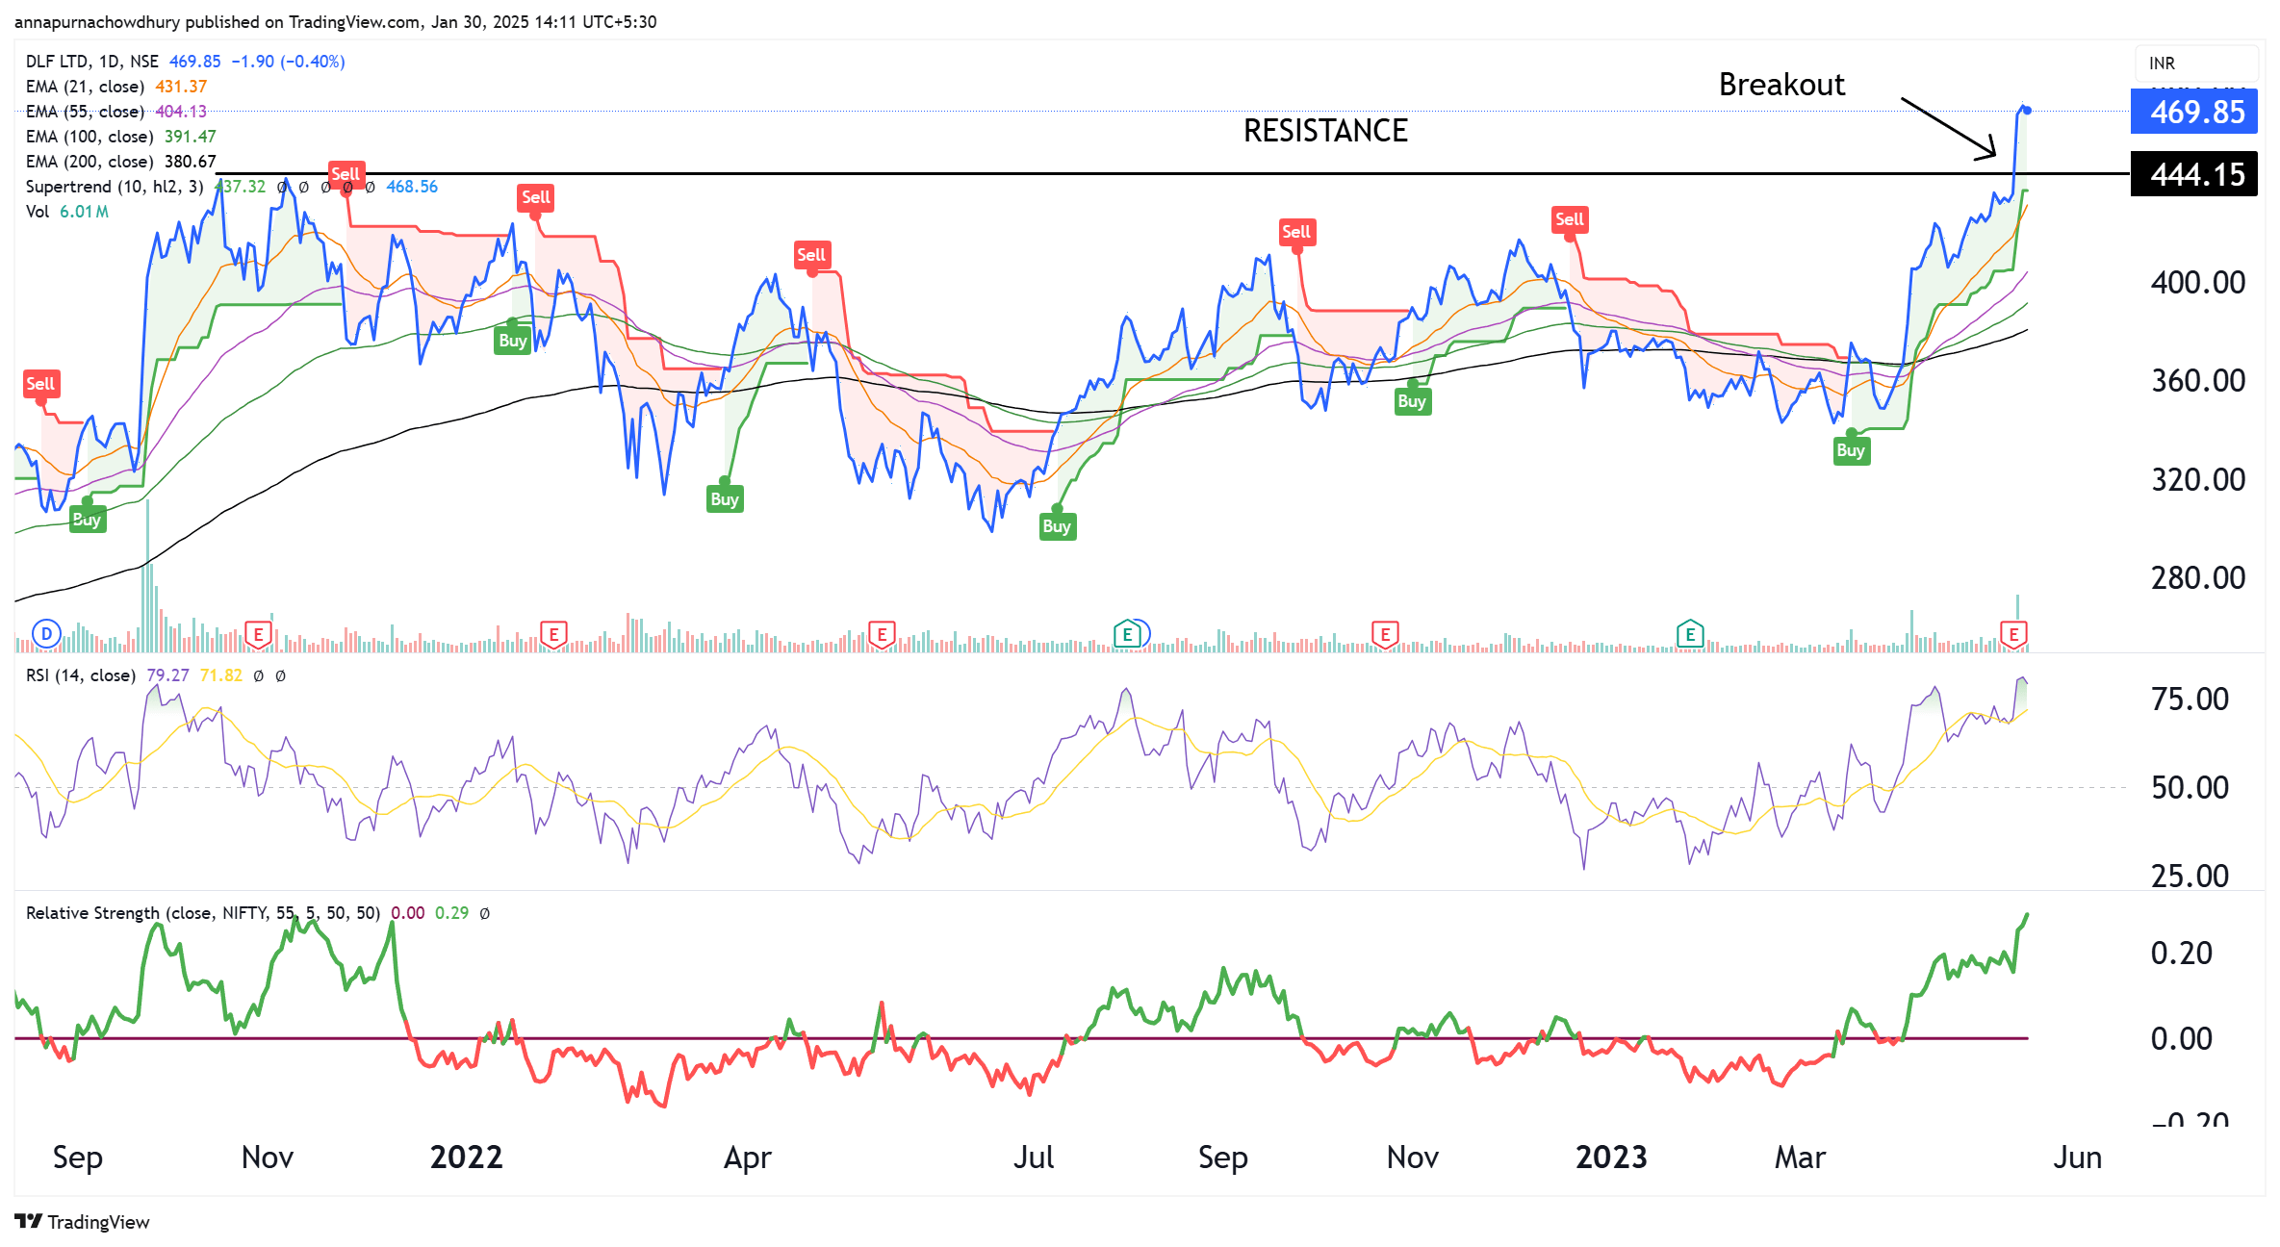2280x1247 pixels.
Task: Click the leftmost Sell signal label
Action: 40,384
